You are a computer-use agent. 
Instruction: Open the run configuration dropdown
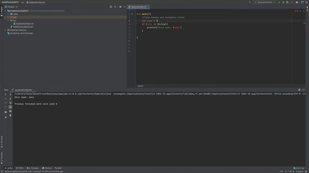pyautogui.click(x=265, y=2)
